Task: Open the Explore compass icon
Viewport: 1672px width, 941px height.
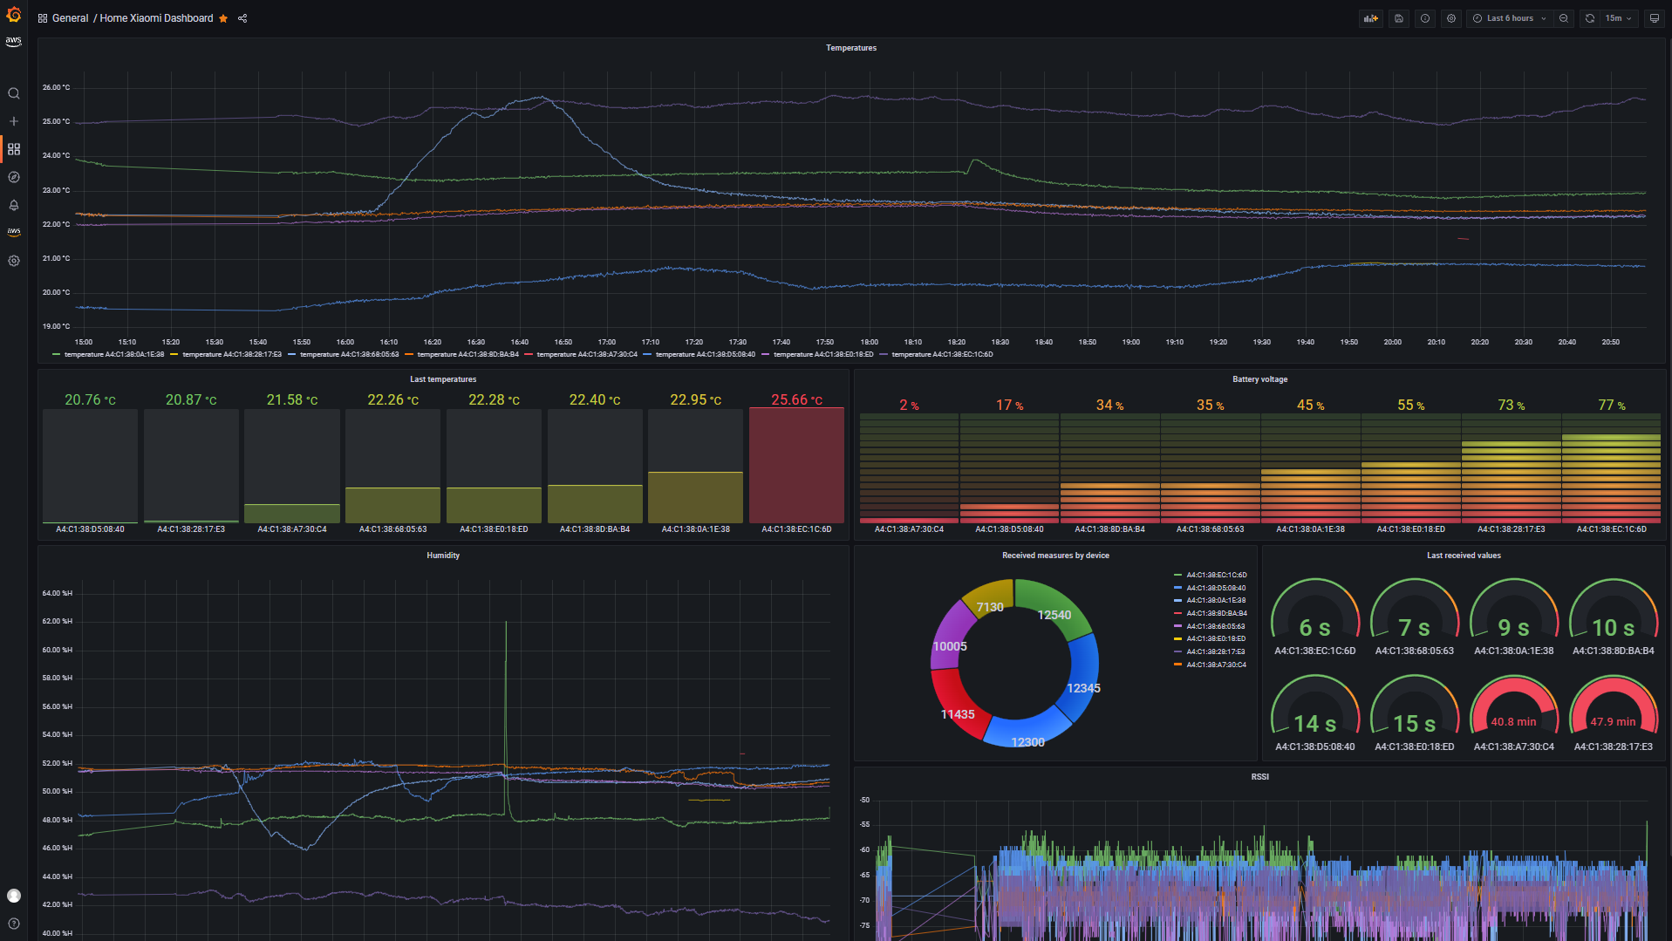Action: 13,177
